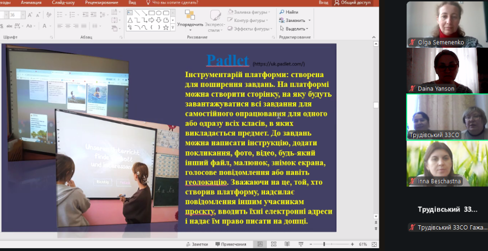488x251 pixels.
Task: Switch to Normal view in status bar
Action: coord(260,244)
